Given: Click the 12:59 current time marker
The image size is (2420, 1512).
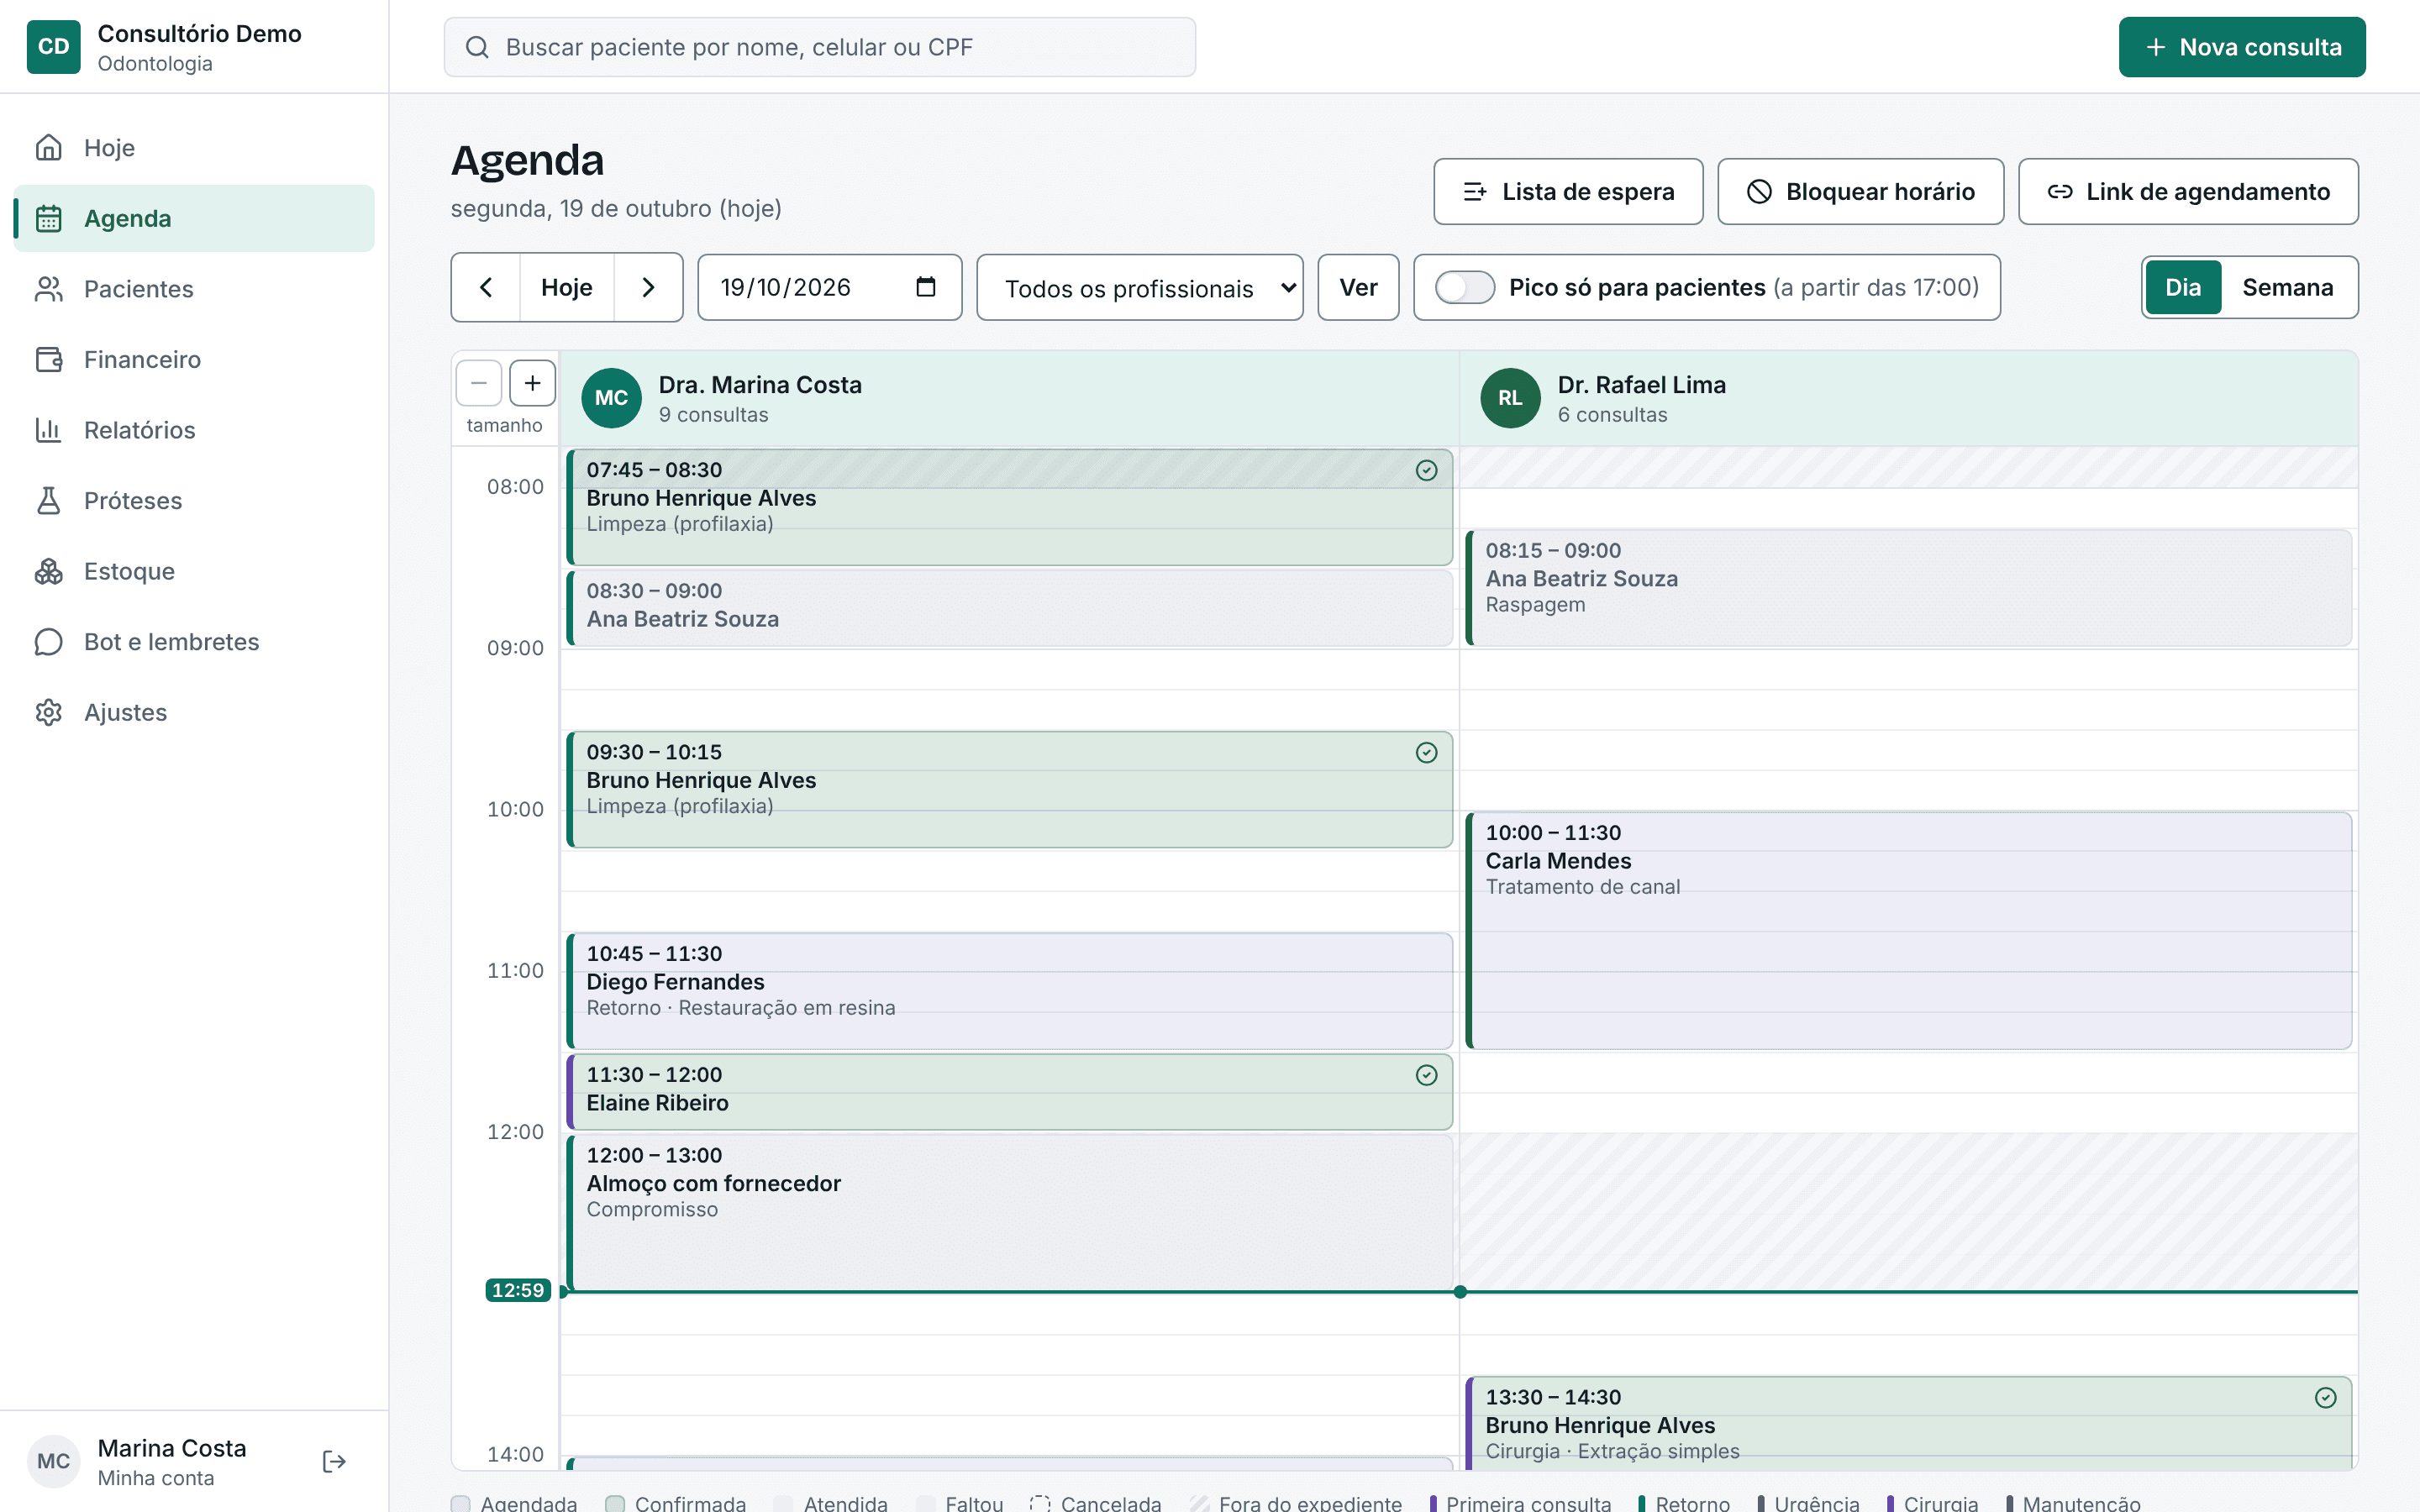Looking at the screenshot, I should [518, 1290].
